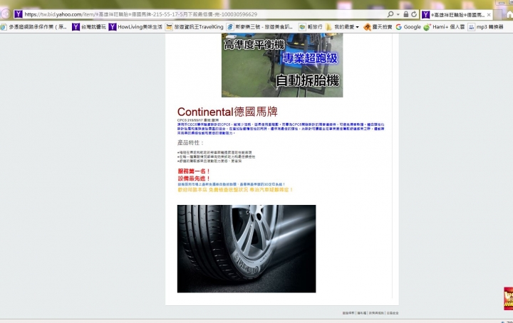
Task: Click the red 設備最先進 text
Action: 194,179
